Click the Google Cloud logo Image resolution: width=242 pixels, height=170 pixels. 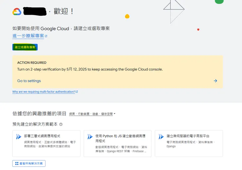click(17, 12)
